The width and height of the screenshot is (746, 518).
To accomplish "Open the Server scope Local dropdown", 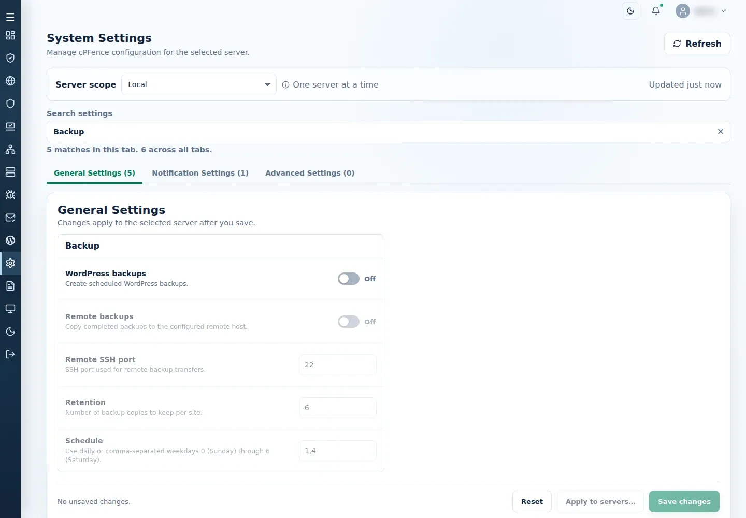I will pyautogui.click(x=199, y=84).
